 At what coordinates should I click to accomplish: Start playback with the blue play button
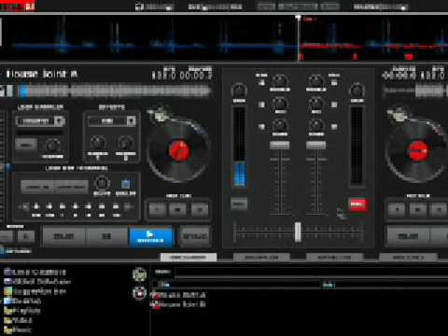(151, 236)
